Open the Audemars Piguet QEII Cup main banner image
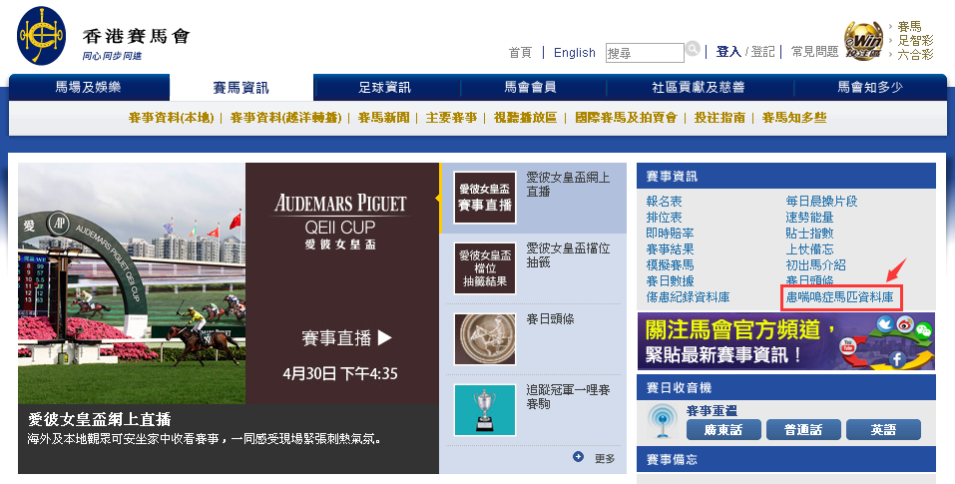 [229, 283]
